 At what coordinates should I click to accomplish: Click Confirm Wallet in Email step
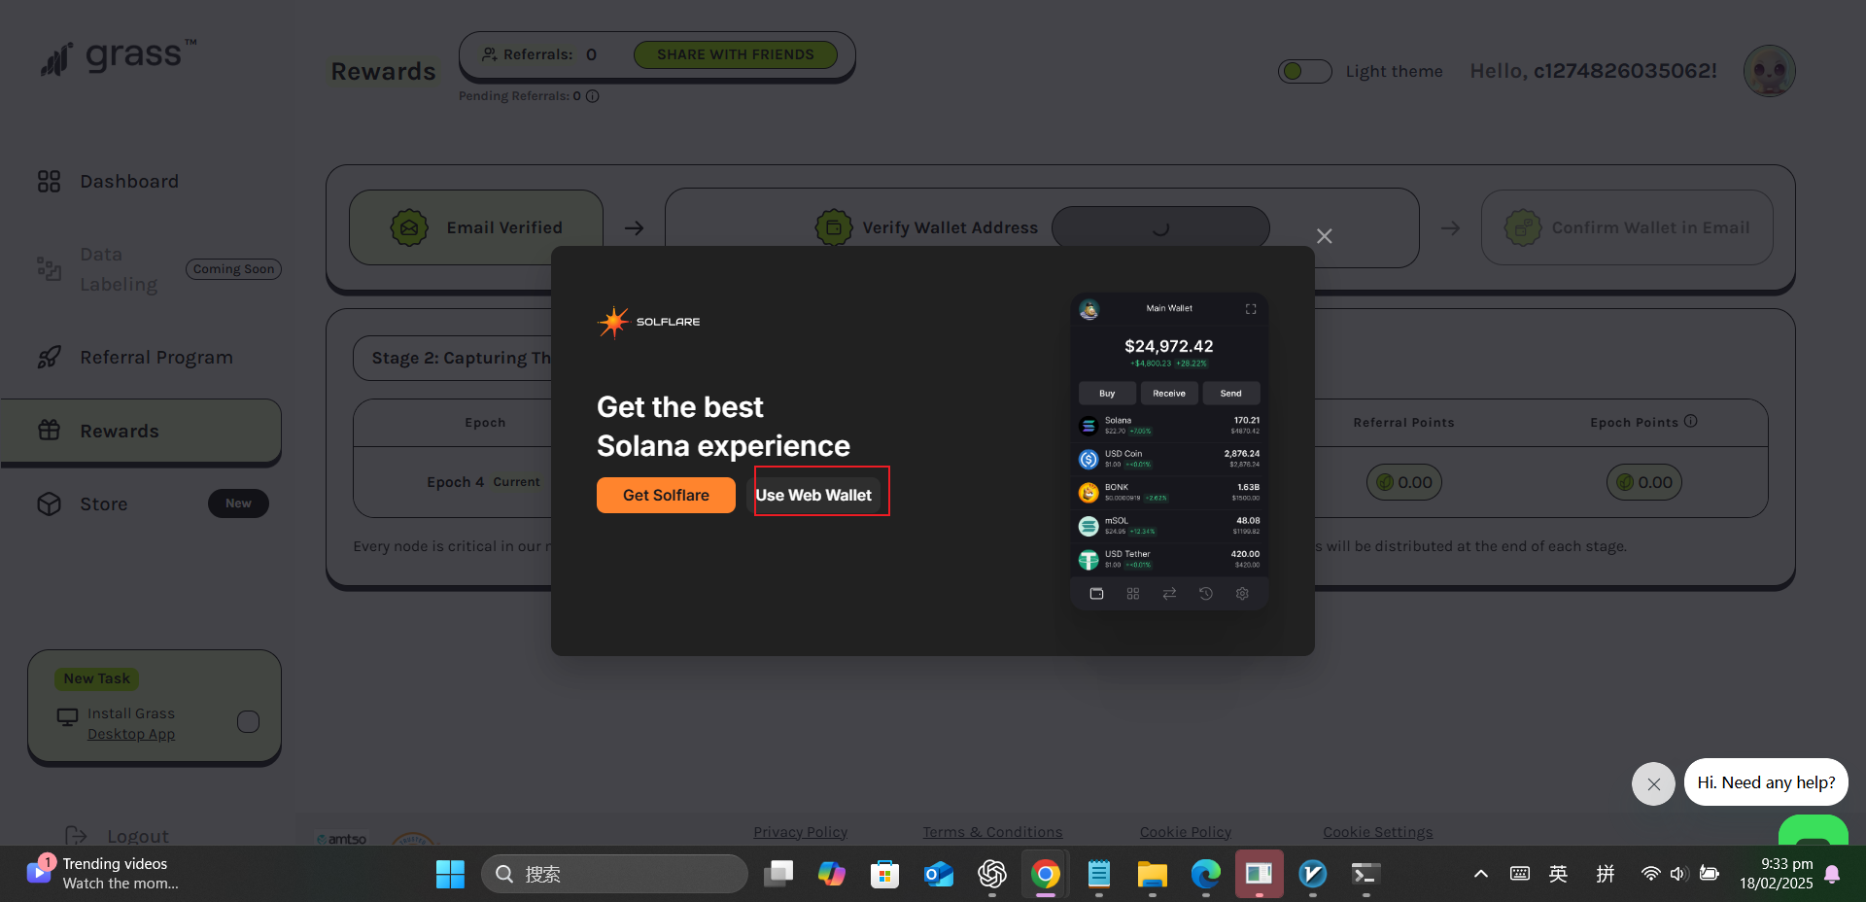click(1627, 227)
